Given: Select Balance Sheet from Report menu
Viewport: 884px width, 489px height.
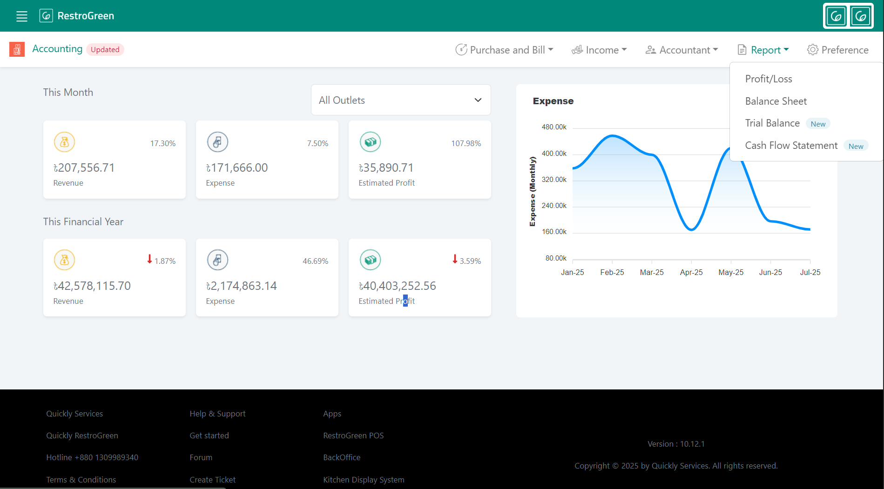Looking at the screenshot, I should 776,101.
